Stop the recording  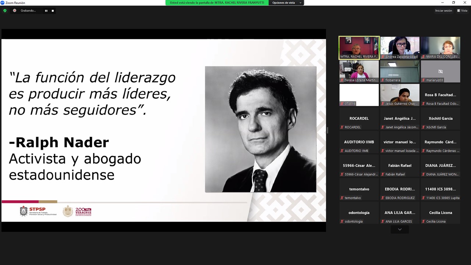pos(53,11)
